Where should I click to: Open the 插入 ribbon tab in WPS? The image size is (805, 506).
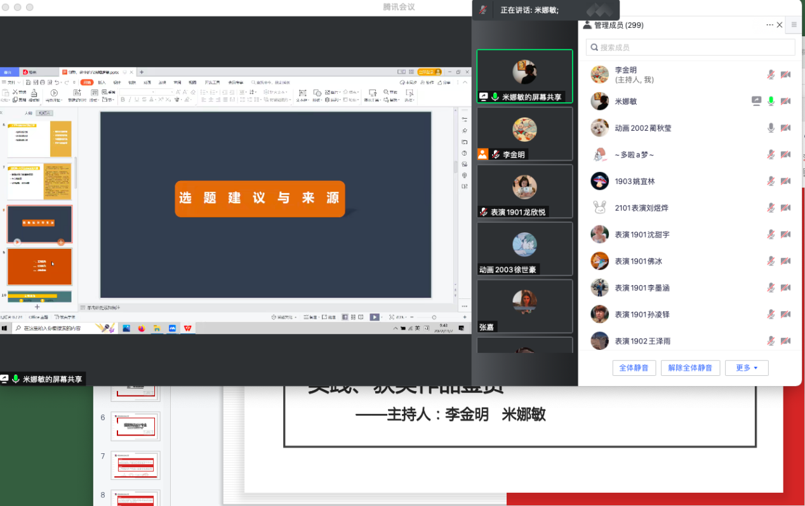click(102, 83)
